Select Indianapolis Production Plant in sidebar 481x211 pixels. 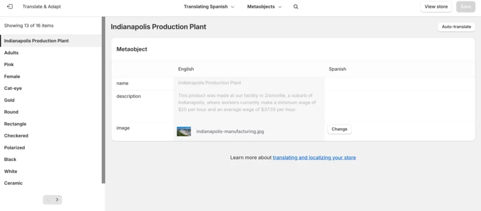51,41
